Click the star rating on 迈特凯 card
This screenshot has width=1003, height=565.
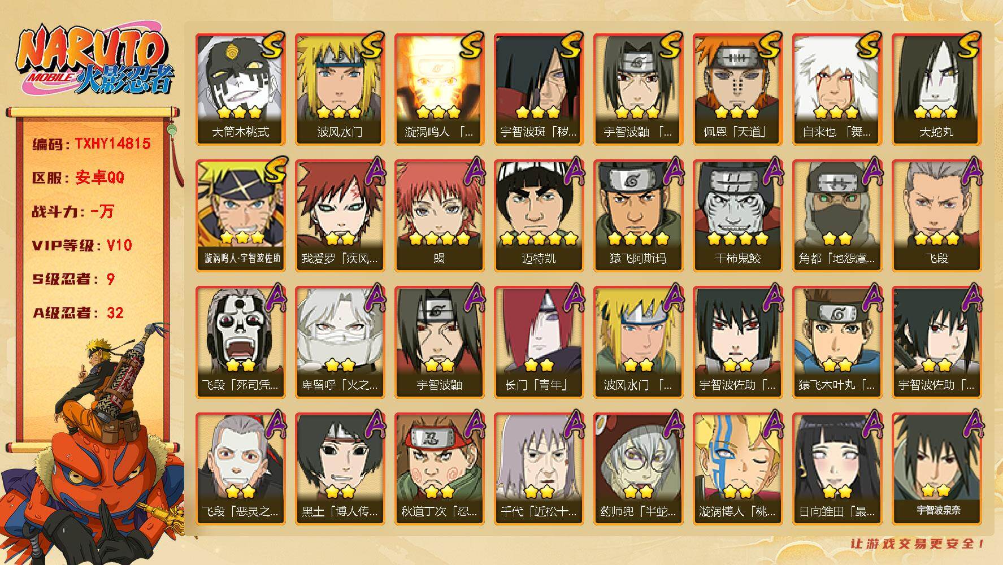539,239
